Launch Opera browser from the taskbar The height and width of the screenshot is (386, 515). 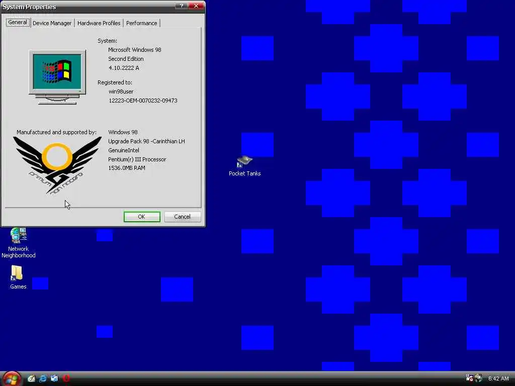66,378
